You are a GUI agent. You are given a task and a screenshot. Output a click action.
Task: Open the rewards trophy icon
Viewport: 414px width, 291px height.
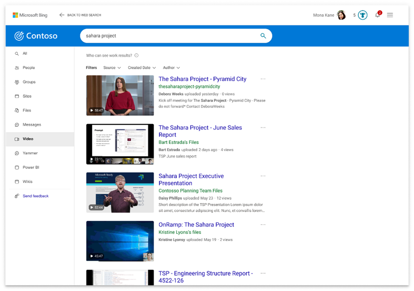tap(363, 15)
